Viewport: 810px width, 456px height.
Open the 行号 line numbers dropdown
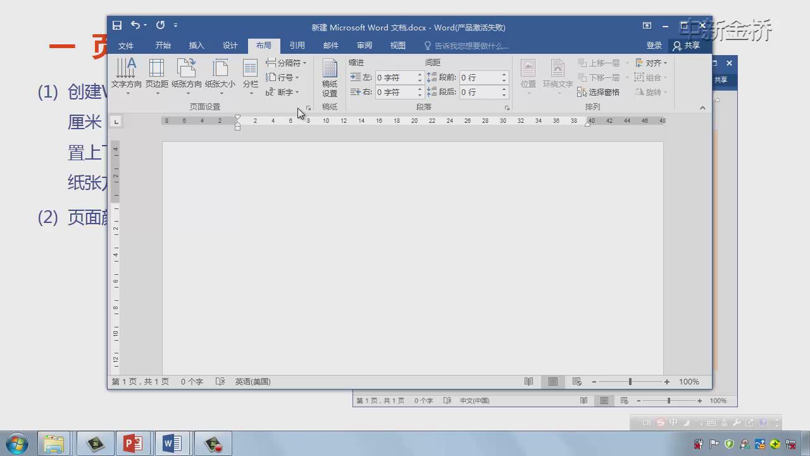[282, 77]
